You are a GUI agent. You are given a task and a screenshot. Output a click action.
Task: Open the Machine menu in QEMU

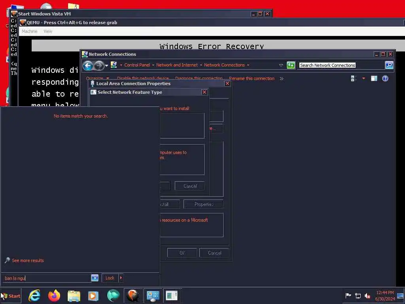(29, 31)
